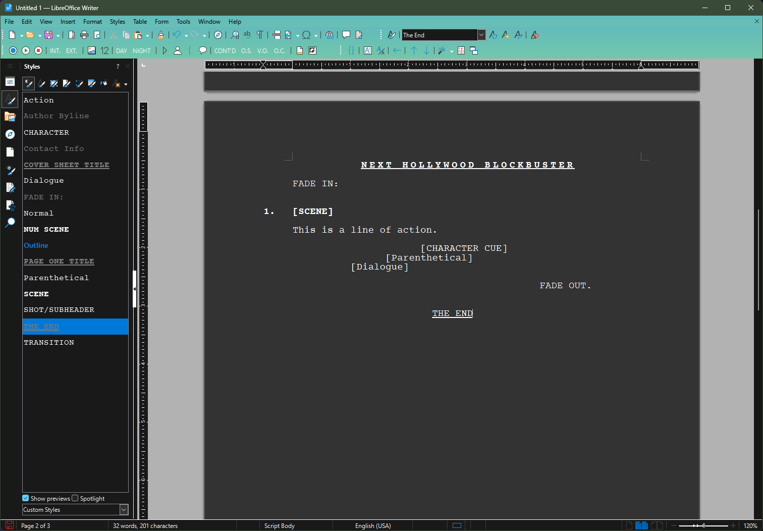Expand the Paste dropdown arrow

(x=147, y=35)
